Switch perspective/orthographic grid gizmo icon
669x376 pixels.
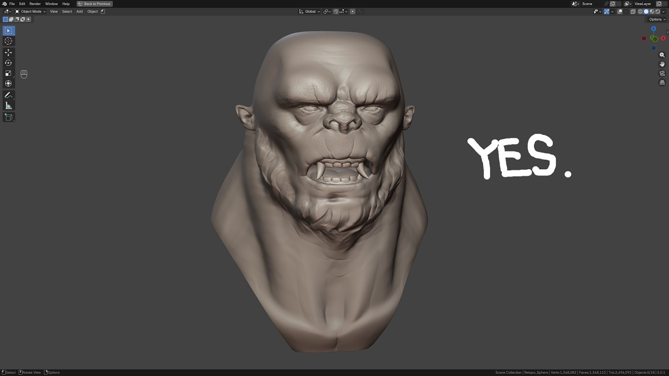click(662, 83)
